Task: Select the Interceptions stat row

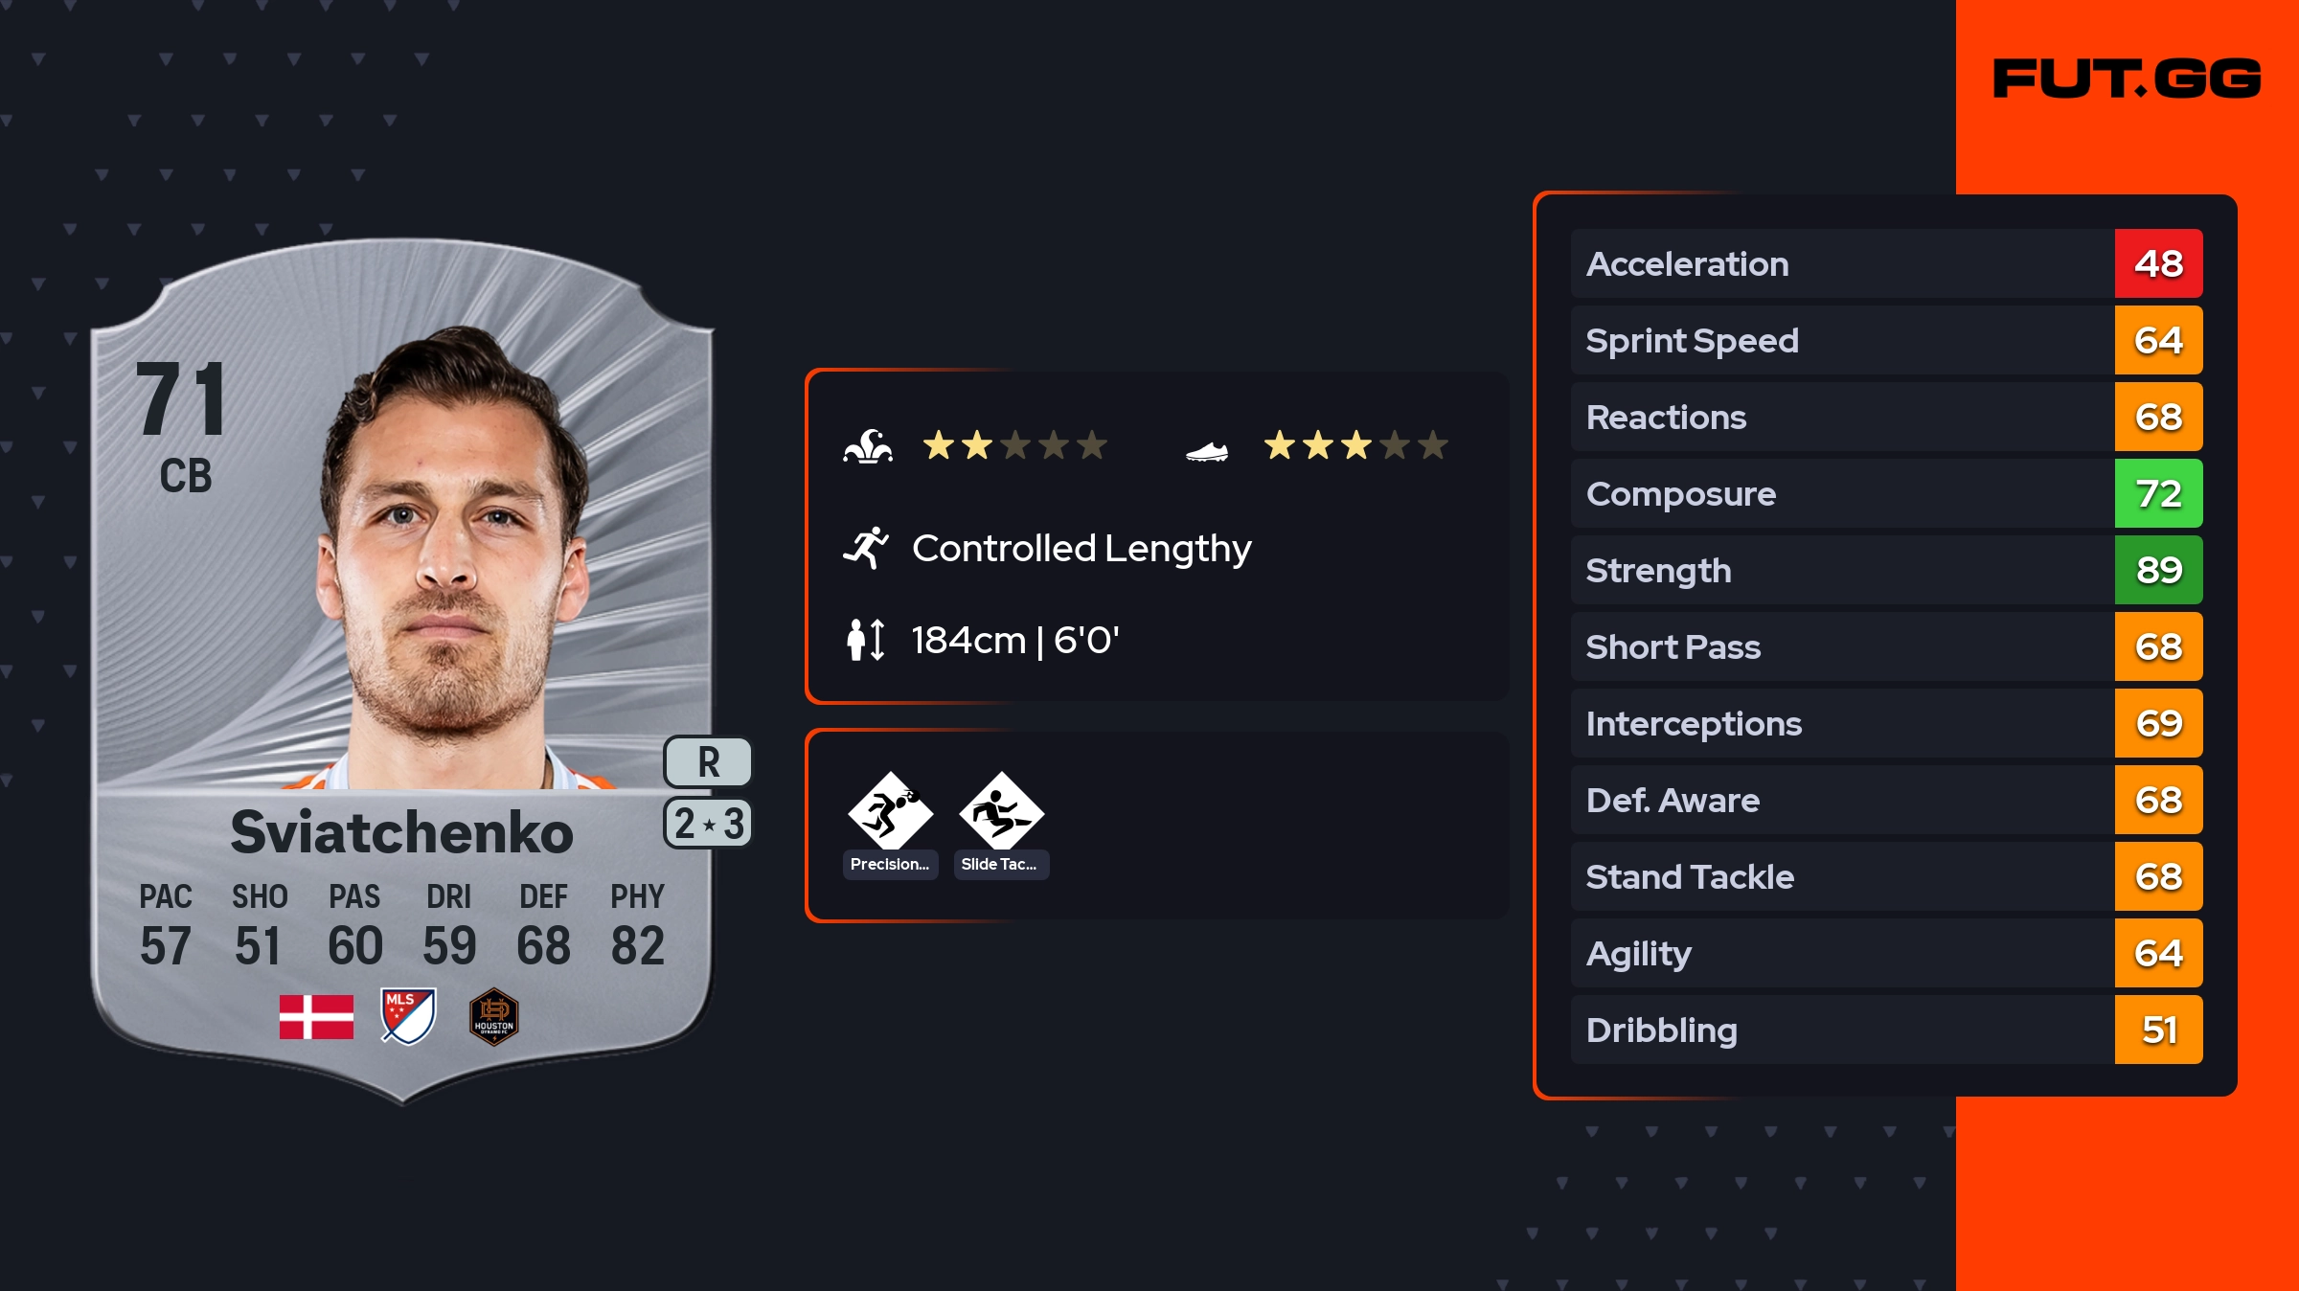Action: (1841, 724)
